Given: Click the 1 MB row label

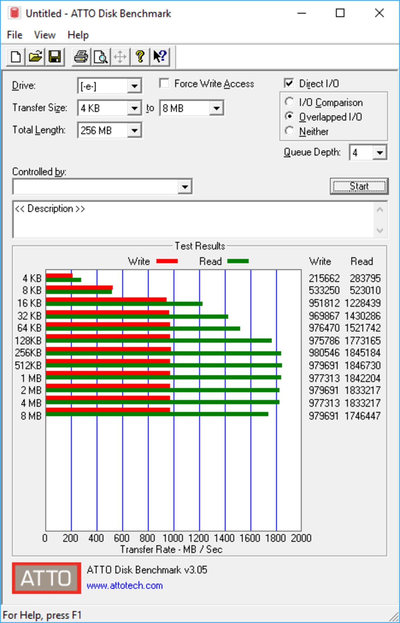Looking at the screenshot, I should click(31, 378).
